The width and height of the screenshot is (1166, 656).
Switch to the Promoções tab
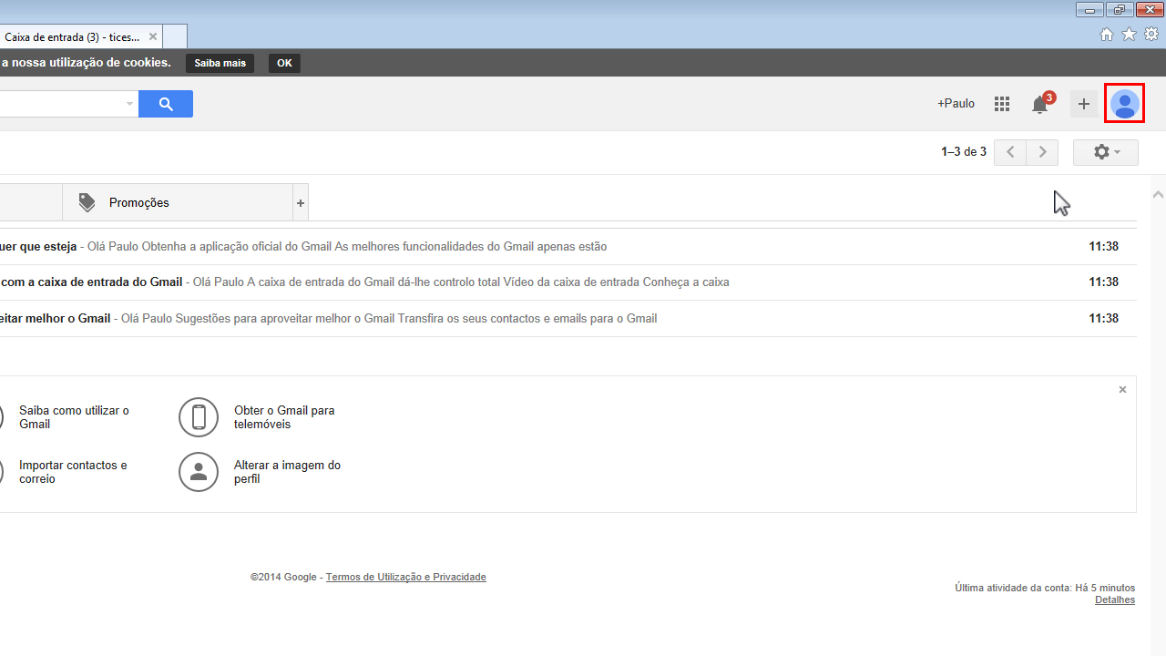click(x=178, y=202)
